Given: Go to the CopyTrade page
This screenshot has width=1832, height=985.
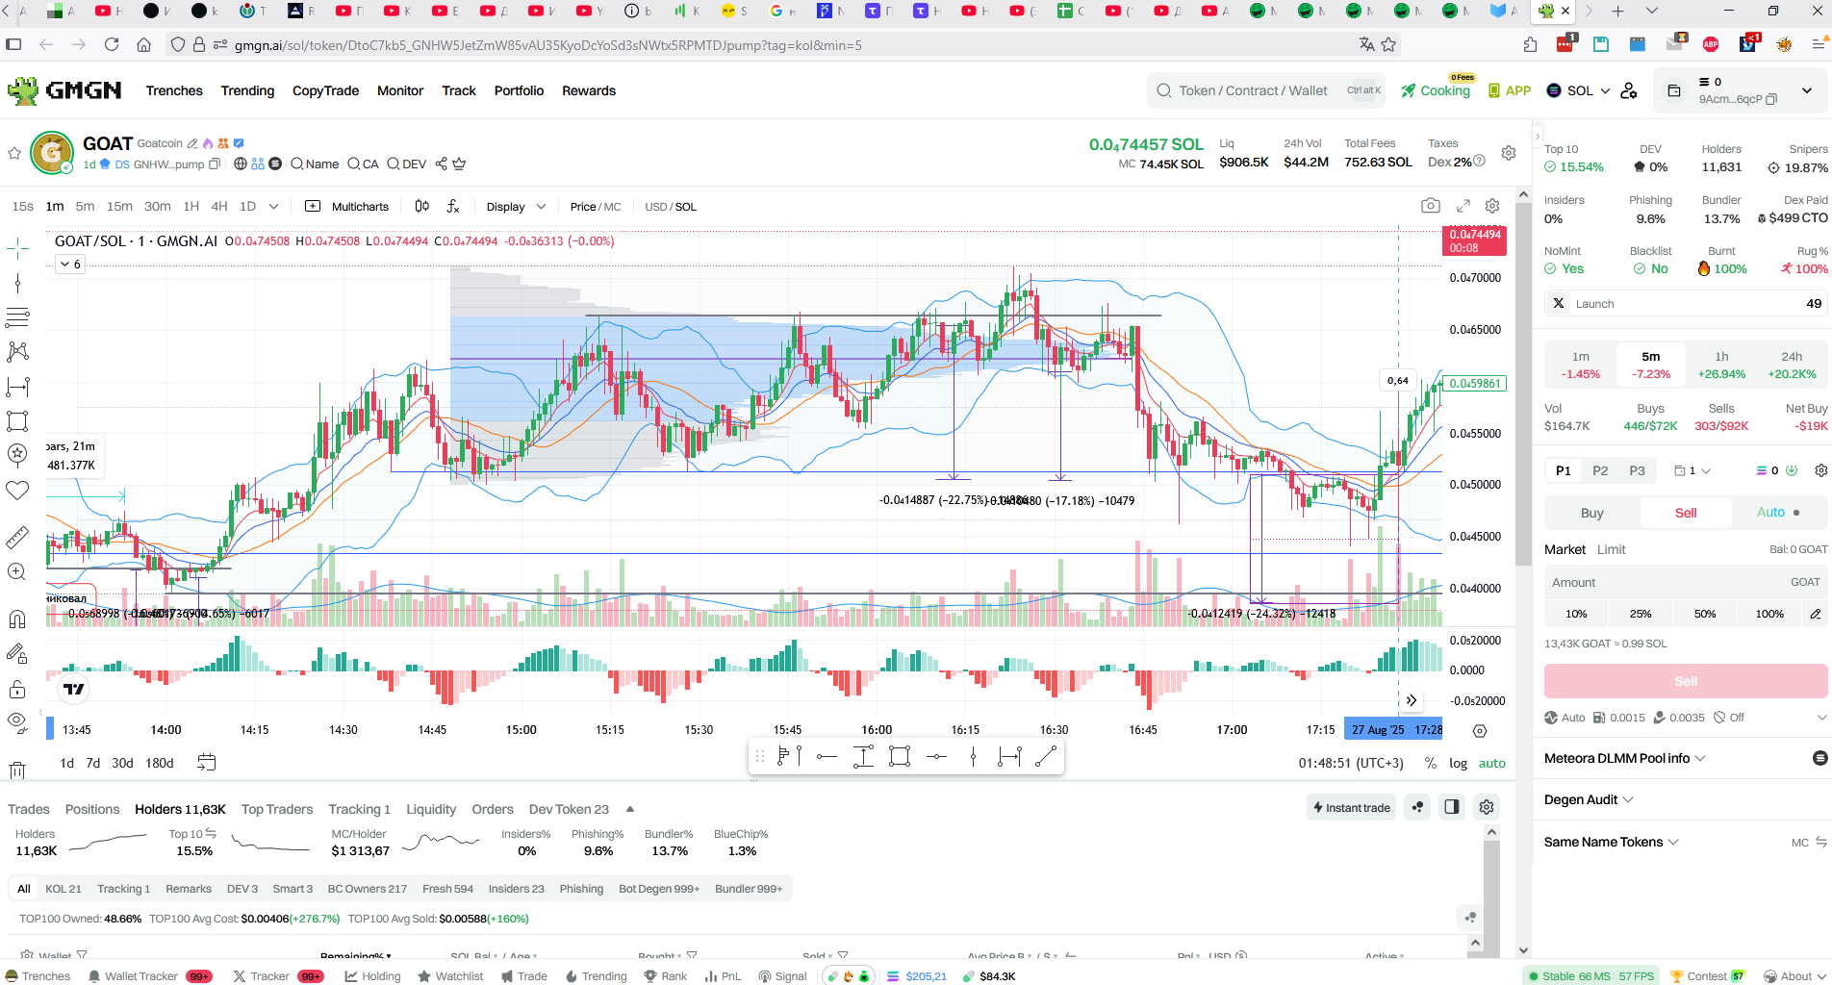Looking at the screenshot, I should click(325, 90).
